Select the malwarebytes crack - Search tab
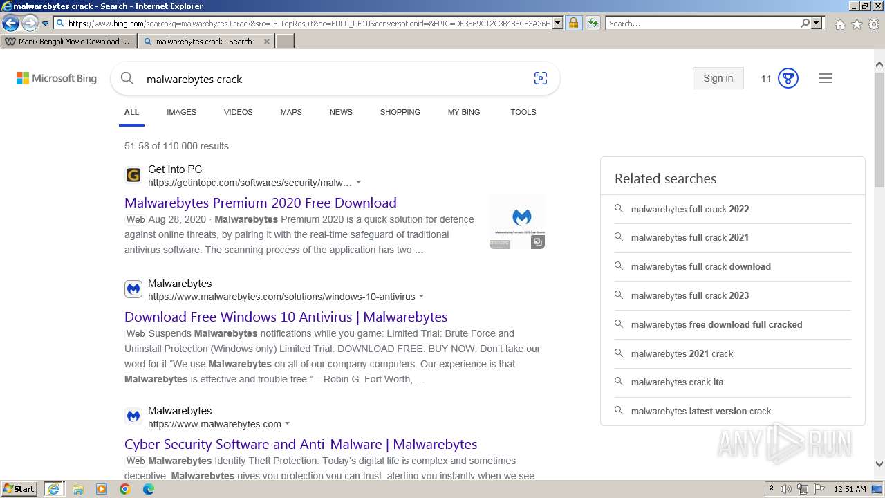This screenshot has height=498, width=885. click(x=204, y=41)
